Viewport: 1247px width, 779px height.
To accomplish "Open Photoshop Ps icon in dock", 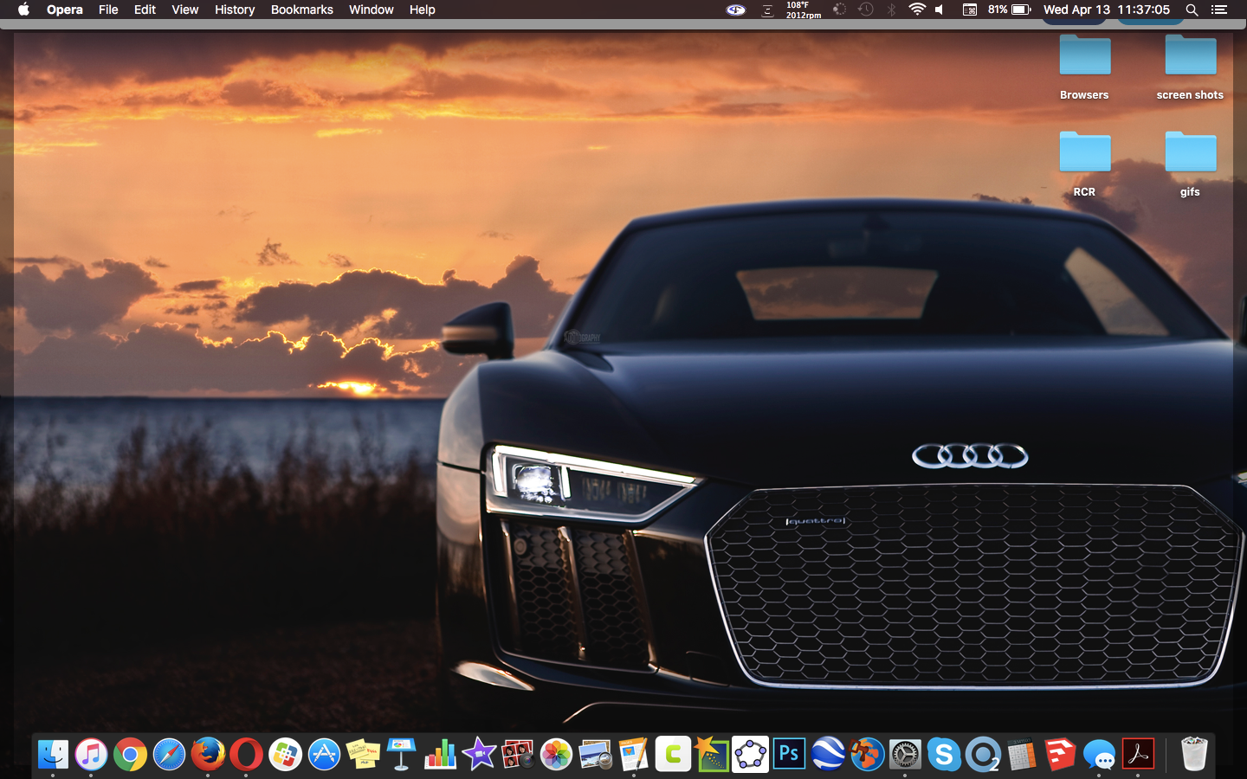I will [789, 755].
